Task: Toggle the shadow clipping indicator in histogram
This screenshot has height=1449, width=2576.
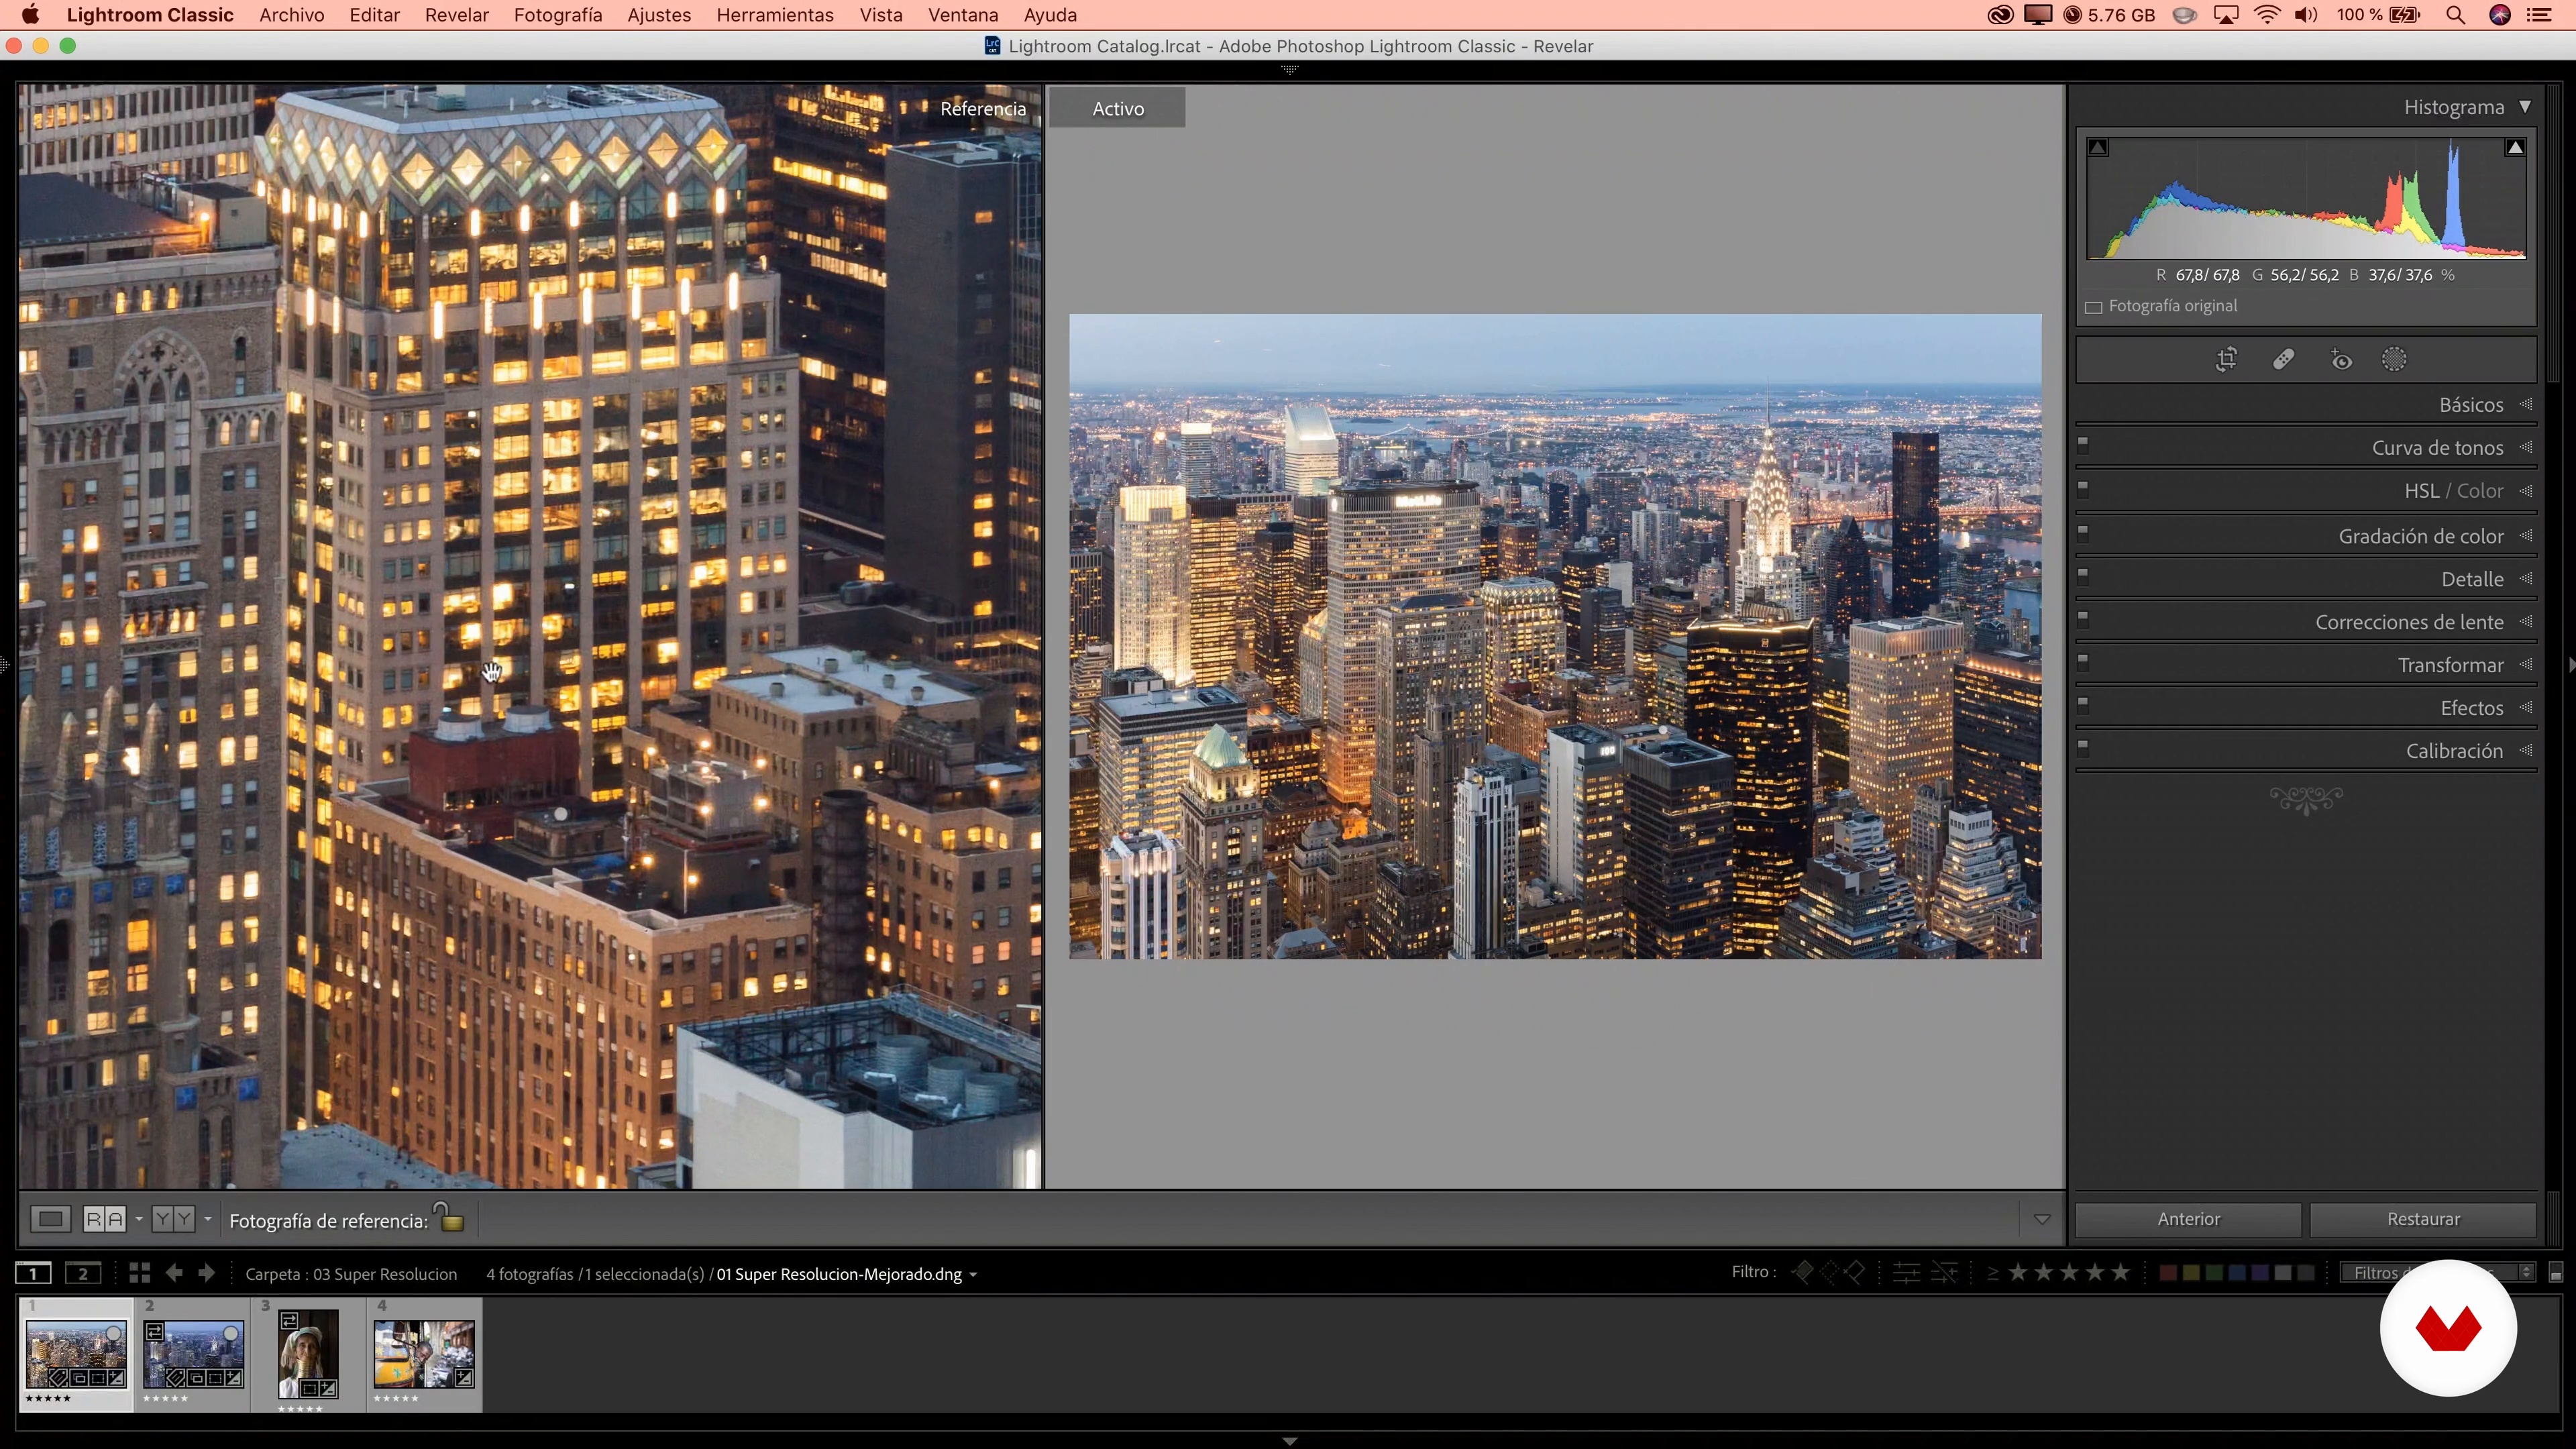Action: click(x=2098, y=148)
